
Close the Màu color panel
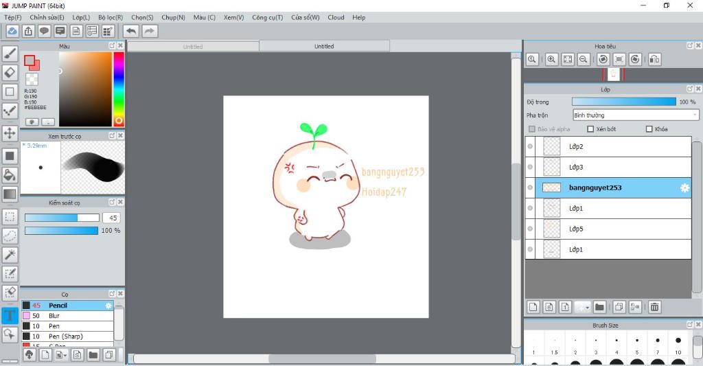tap(120, 46)
